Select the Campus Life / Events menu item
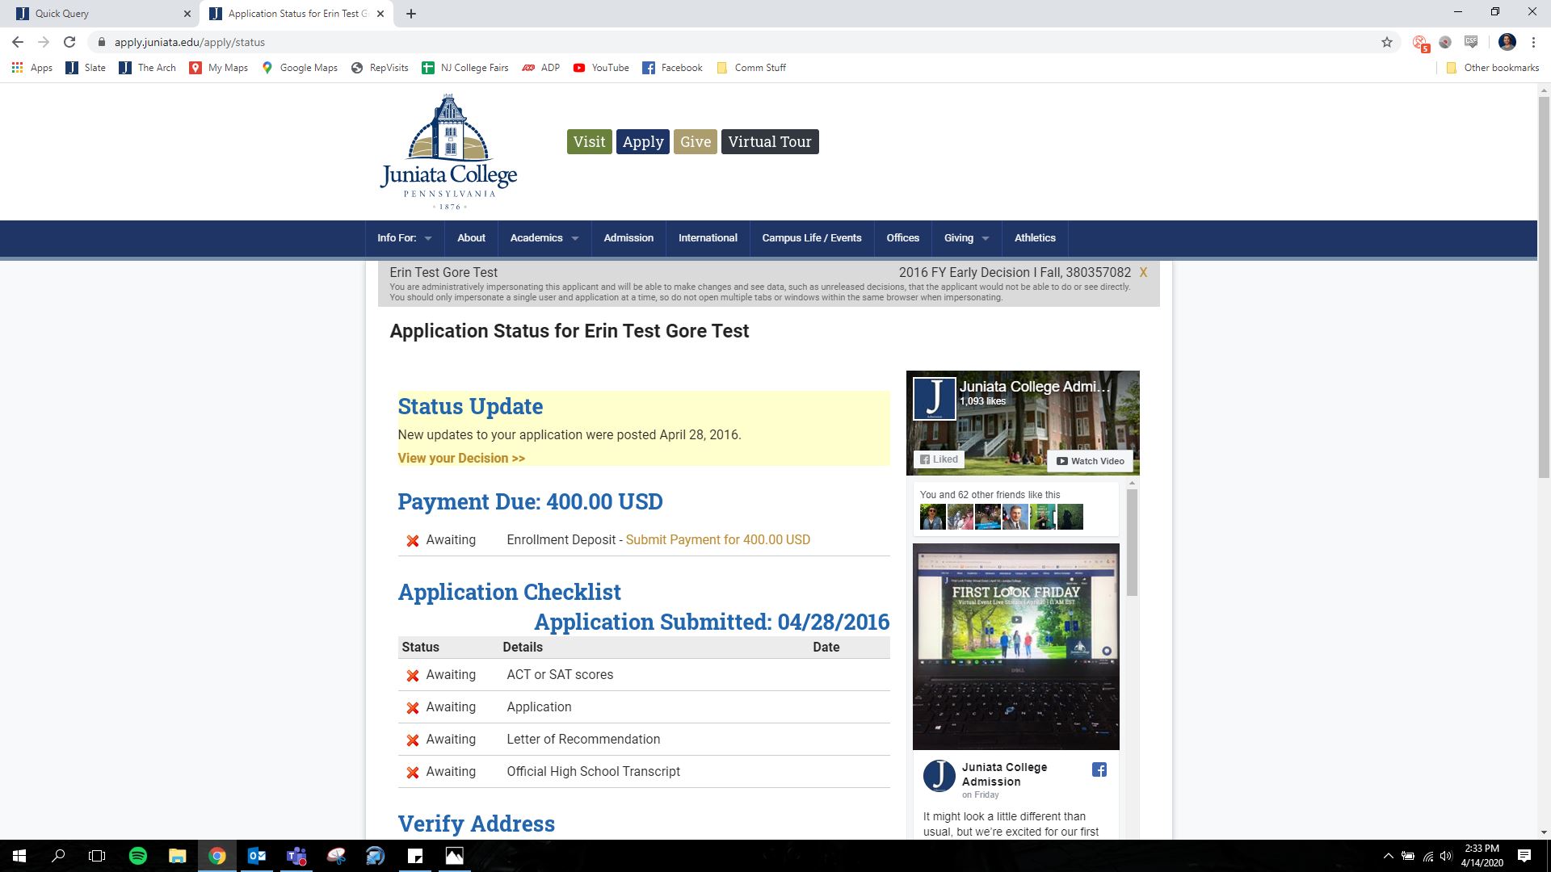The width and height of the screenshot is (1551, 872). click(811, 238)
